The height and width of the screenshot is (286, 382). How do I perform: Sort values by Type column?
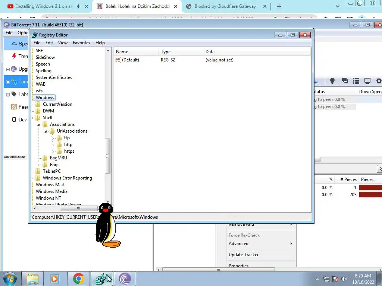pos(181,52)
